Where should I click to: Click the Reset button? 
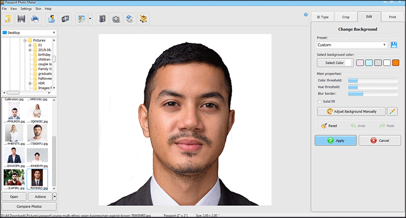coord(329,126)
